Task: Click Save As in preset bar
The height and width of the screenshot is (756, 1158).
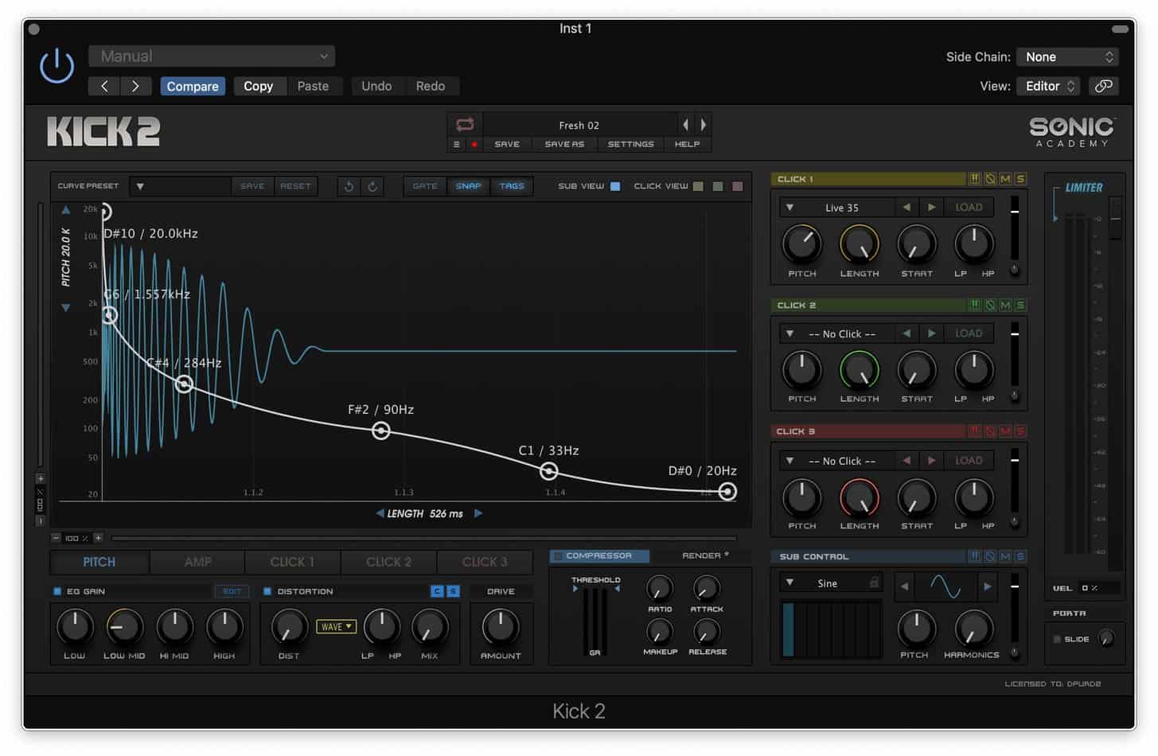Action: 564,144
